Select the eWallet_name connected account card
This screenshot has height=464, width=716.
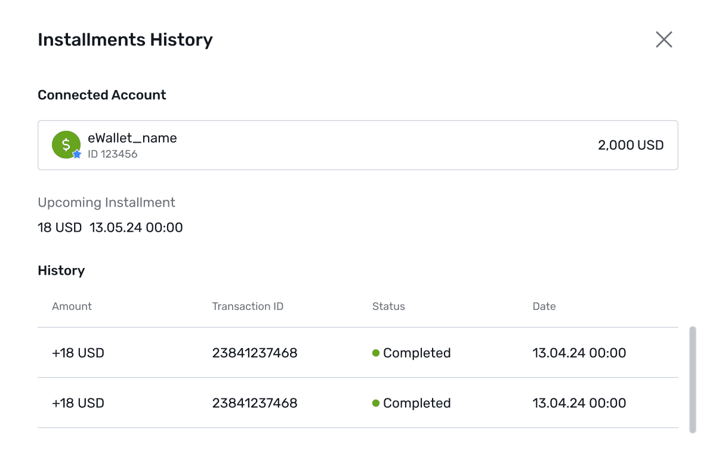[358, 145]
